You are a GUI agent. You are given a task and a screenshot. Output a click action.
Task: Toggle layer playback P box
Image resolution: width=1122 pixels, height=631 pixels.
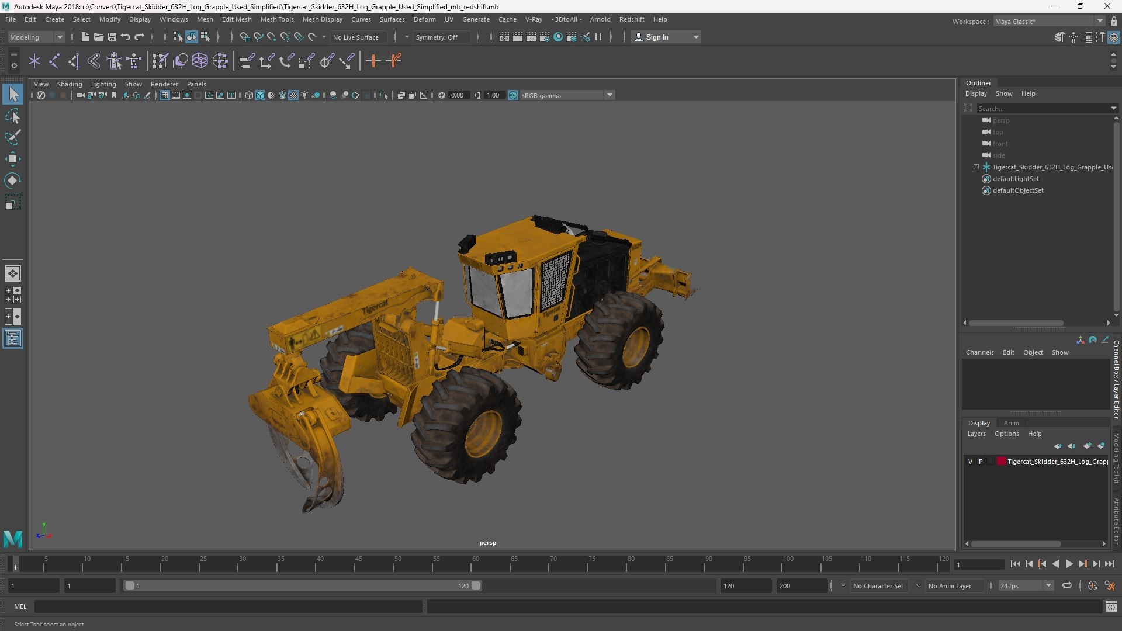point(981,462)
